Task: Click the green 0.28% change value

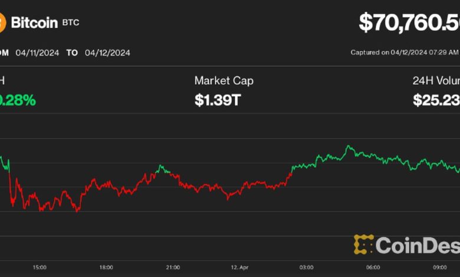Action: pos(17,100)
